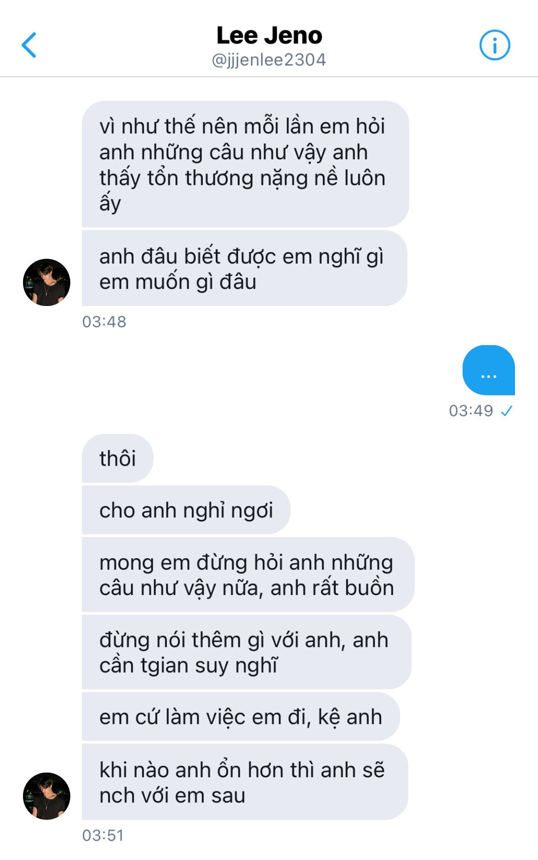The image size is (538, 860).
Task: Select the "cho anh nghỉ ngơi" message
Action: click(x=186, y=510)
